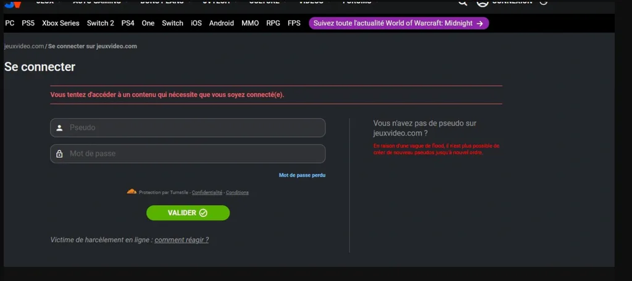Click the red 'contenu qui nécessite' warning message
The width and height of the screenshot is (632, 281).
click(x=167, y=95)
